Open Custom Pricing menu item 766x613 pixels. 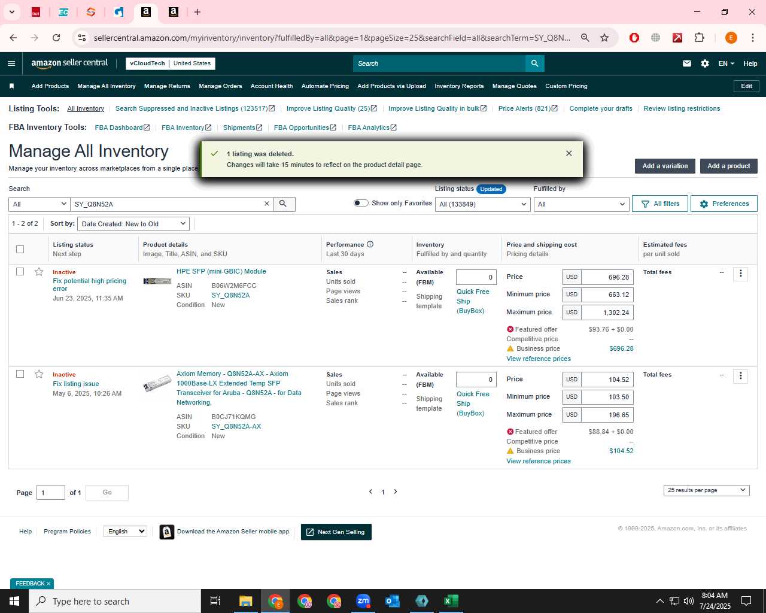point(566,86)
